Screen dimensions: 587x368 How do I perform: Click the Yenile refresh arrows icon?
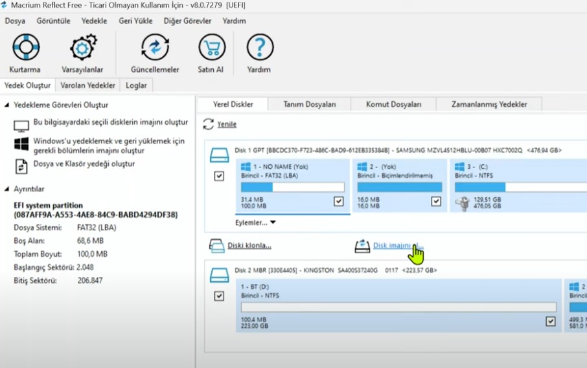(x=208, y=124)
